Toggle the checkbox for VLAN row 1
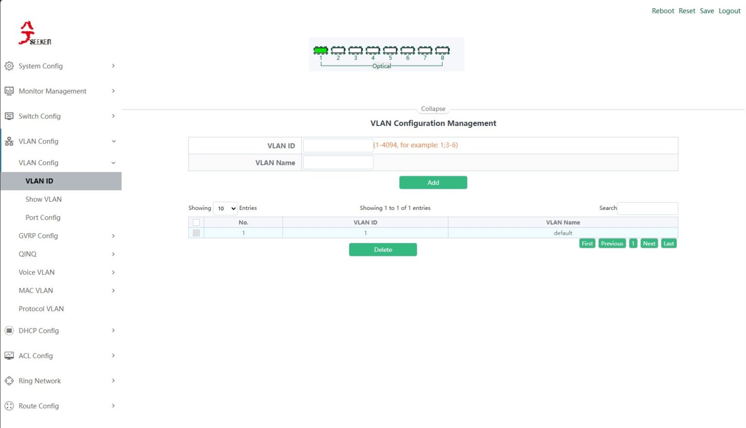 coord(196,233)
